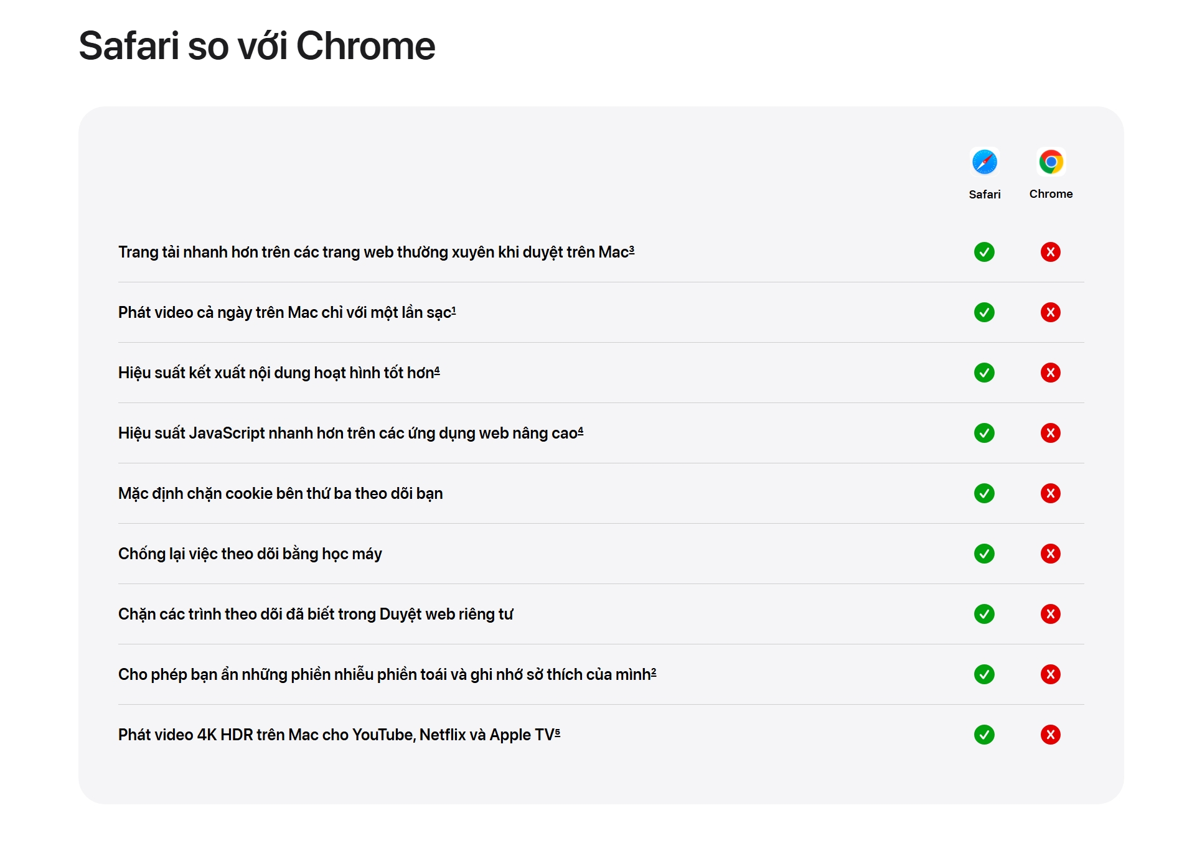Click Safari checkmark for học máy row
The height and width of the screenshot is (841, 1202).
pyautogui.click(x=984, y=554)
